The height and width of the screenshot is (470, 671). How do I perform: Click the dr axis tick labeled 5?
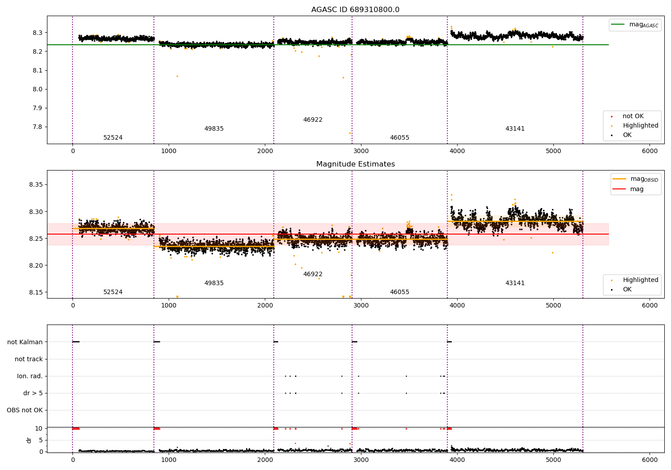tap(41, 440)
